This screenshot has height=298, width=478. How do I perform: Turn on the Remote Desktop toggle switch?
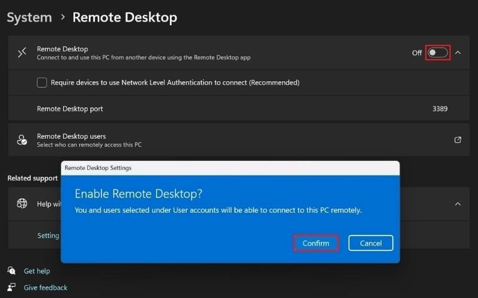point(438,53)
